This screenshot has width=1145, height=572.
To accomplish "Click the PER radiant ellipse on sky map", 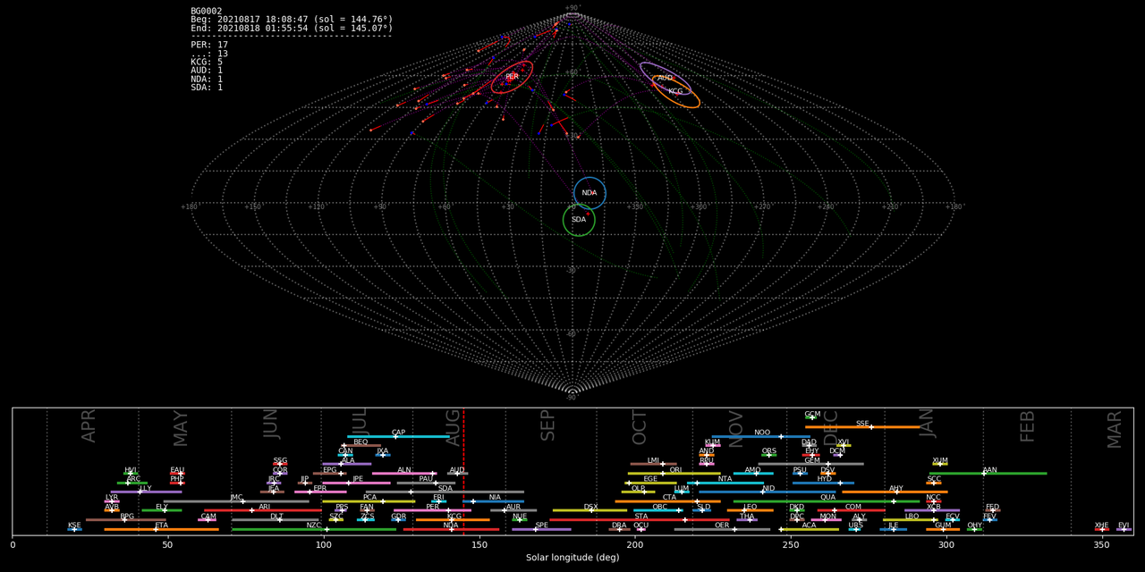I will click(x=512, y=77).
